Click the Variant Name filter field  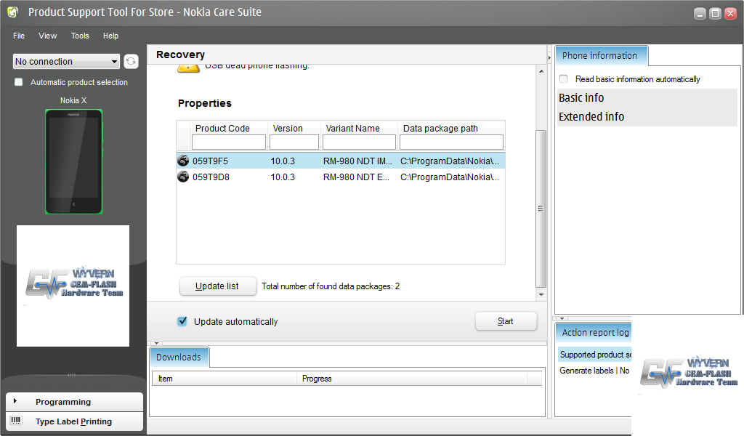coord(359,142)
